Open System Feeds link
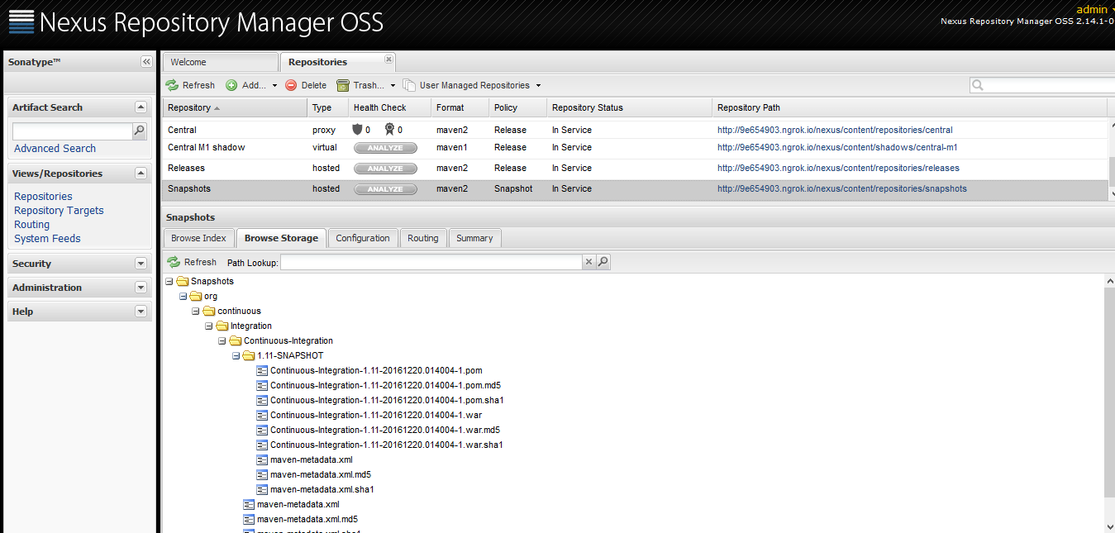This screenshot has height=533, width=1115. coord(47,239)
